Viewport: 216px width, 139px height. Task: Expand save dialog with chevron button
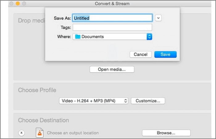[158, 18]
